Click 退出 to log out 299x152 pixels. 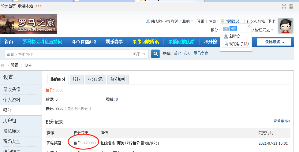[x=271, y=21]
